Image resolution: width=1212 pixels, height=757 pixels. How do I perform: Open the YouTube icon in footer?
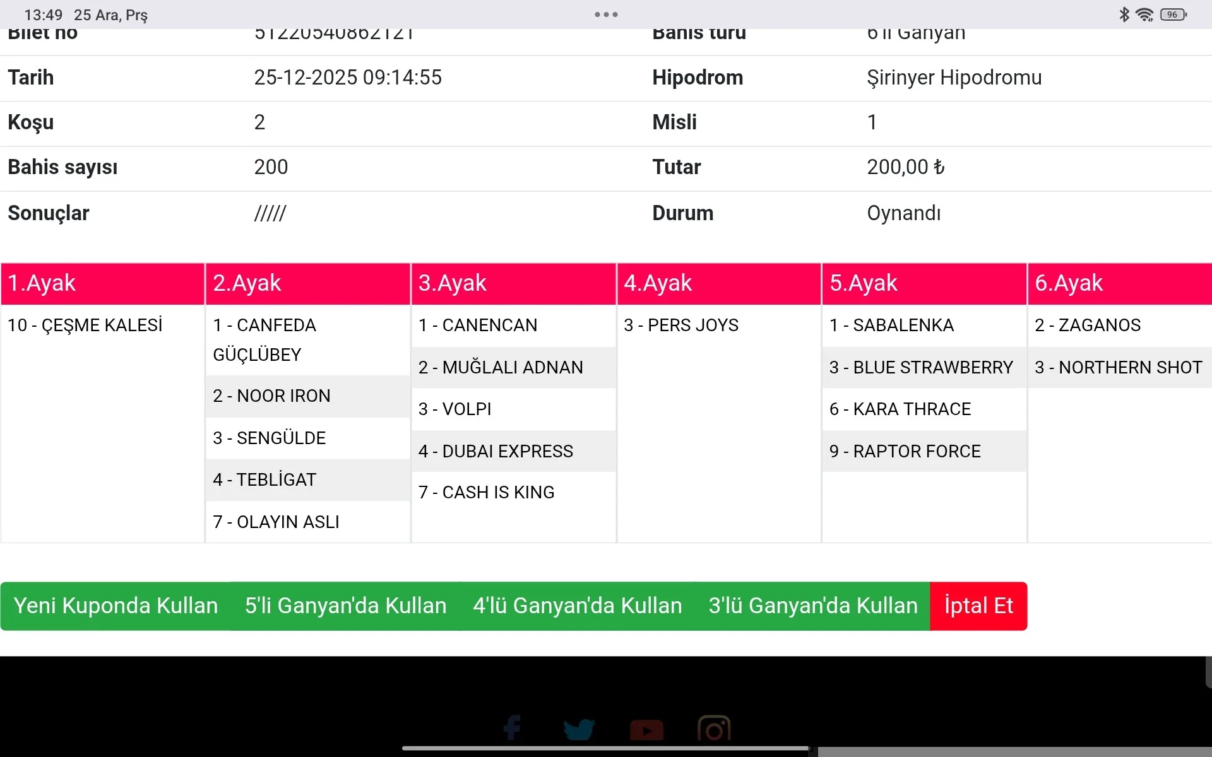point(646,730)
